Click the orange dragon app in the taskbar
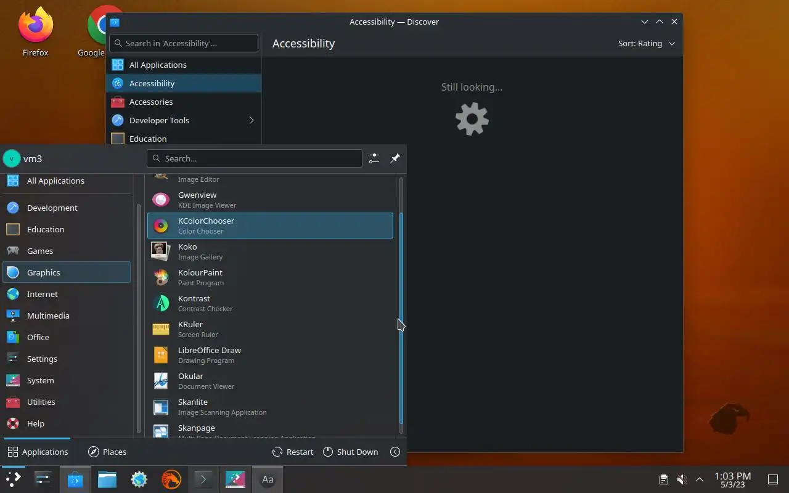The width and height of the screenshot is (789, 493). pyautogui.click(x=171, y=479)
